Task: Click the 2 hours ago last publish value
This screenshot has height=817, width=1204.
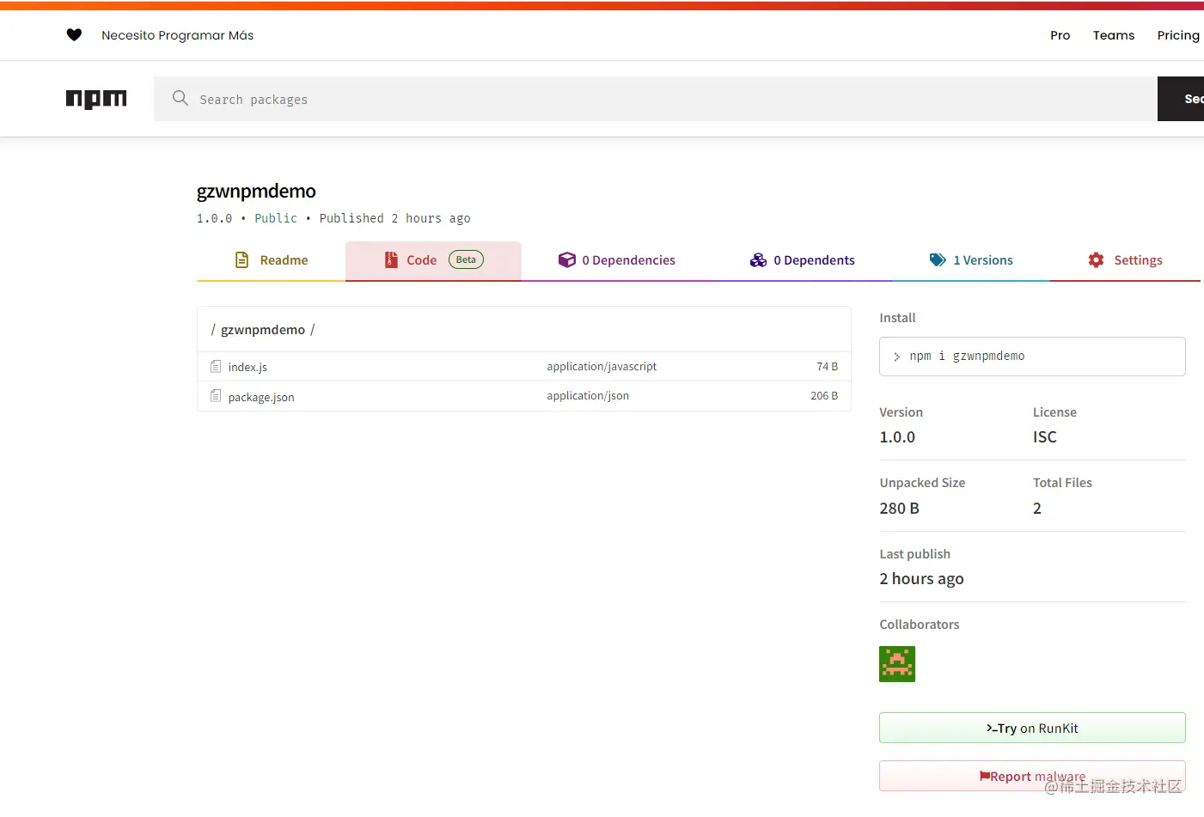Action: coord(921,579)
